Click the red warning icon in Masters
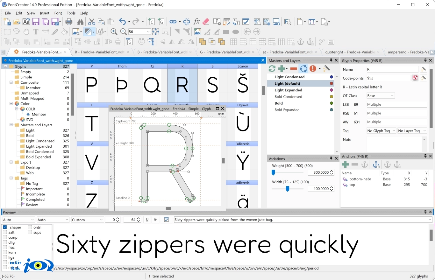 [x=313, y=68]
